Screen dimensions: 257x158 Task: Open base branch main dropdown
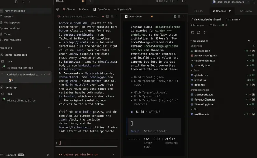pyautogui.click(x=236, y=19)
